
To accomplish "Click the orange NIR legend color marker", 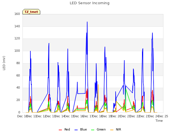I will (112, 130).
